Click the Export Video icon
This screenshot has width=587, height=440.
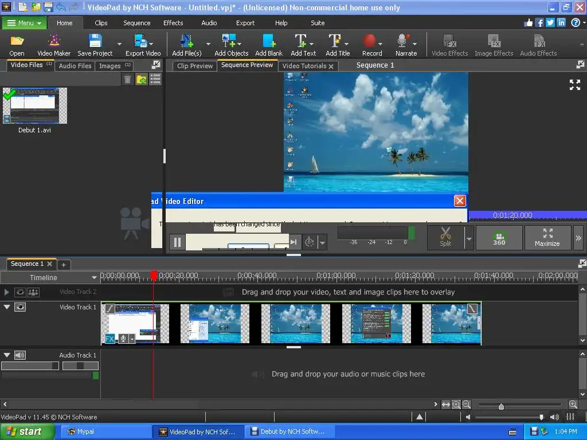coord(141,41)
